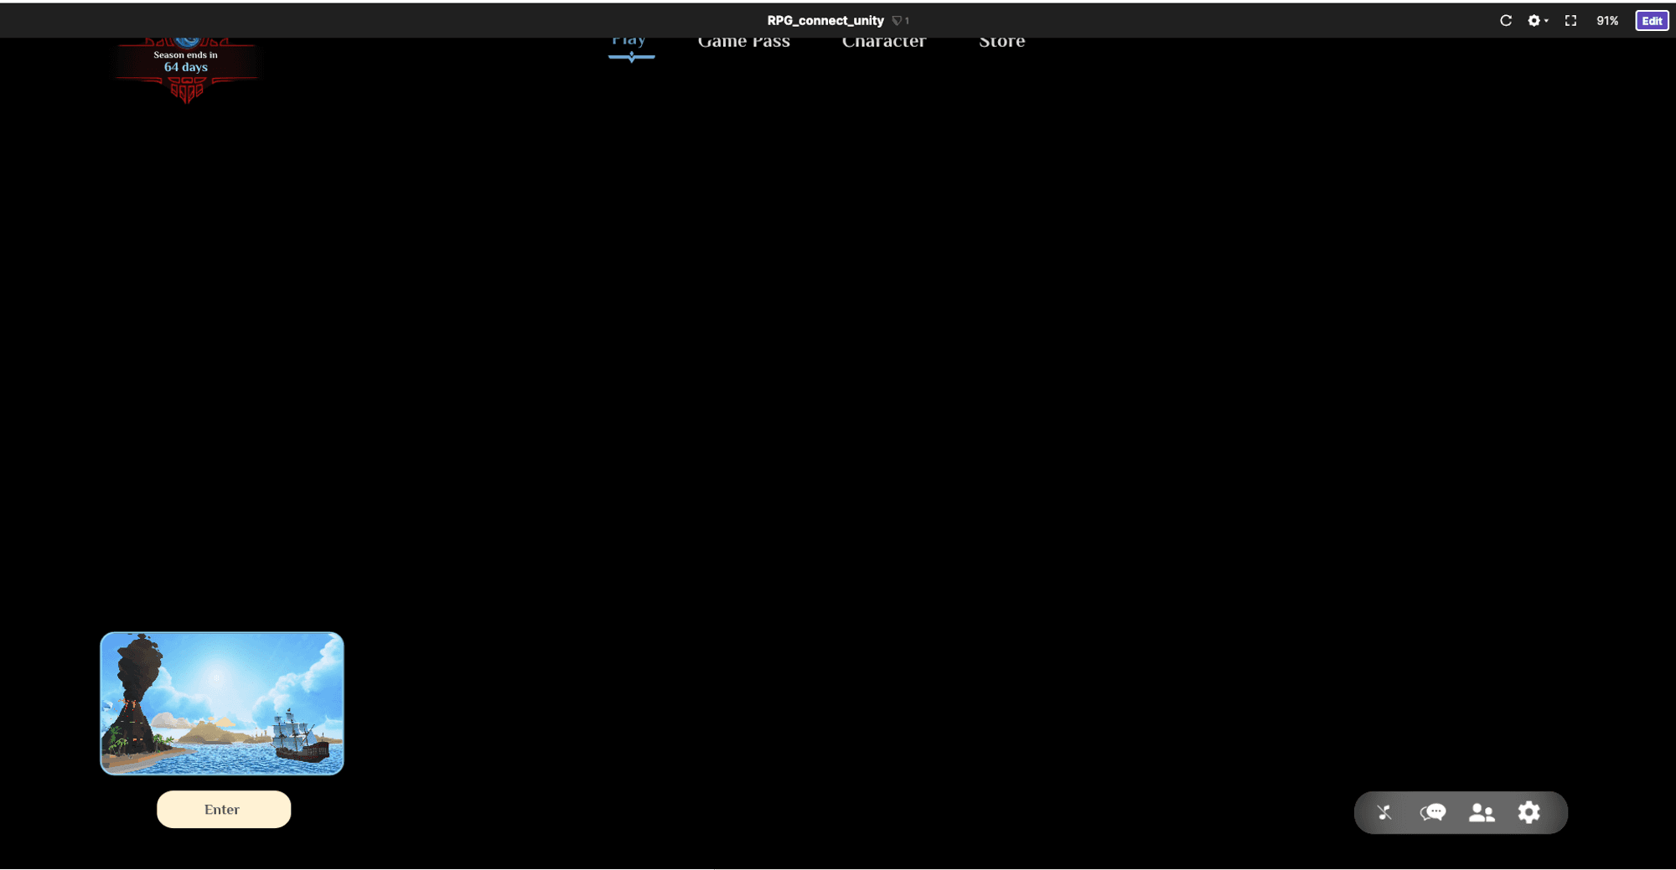Viewport: 1676px width, 870px height.
Task: Switch to the Character tab
Action: pyautogui.click(x=884, y=40)
